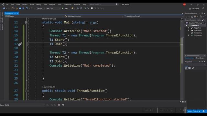Viewport: 207px width, 116px height.
Task: Collapse the 90Csharp project node
Action: point(186,25)
